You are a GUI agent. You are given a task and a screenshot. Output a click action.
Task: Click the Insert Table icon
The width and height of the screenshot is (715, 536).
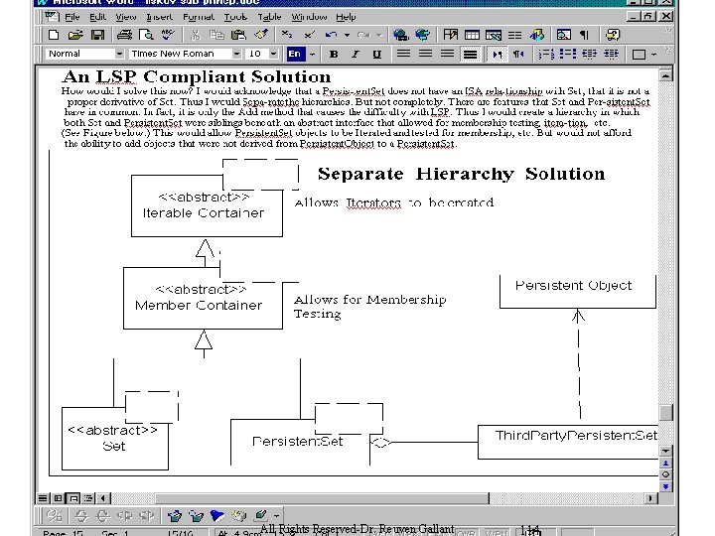coord(472,35)
